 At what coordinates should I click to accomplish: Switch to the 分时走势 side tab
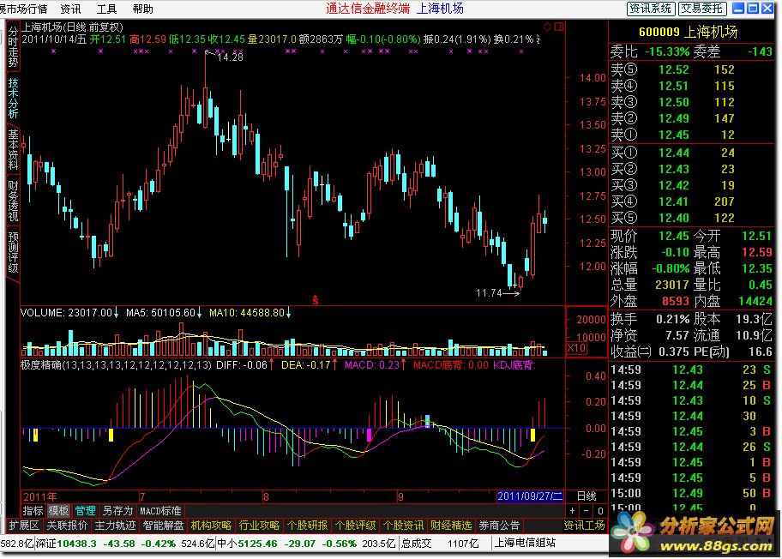[x=13, y=48]
